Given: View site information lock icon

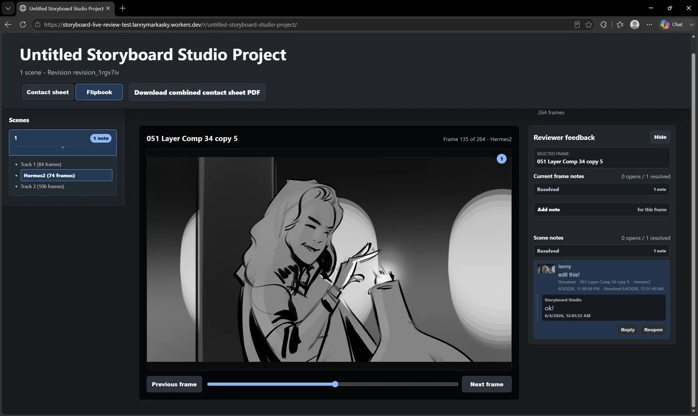Looking at the screenshot, I should click(x=38, y=24).
